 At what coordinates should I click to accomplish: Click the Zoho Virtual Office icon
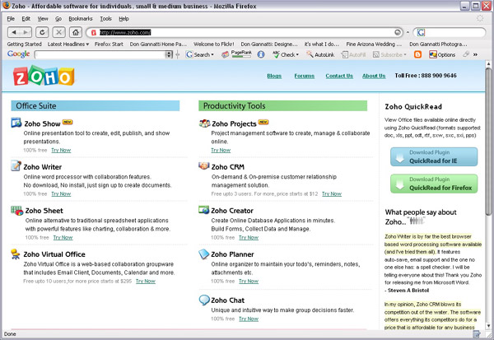[x=15, y=254]
